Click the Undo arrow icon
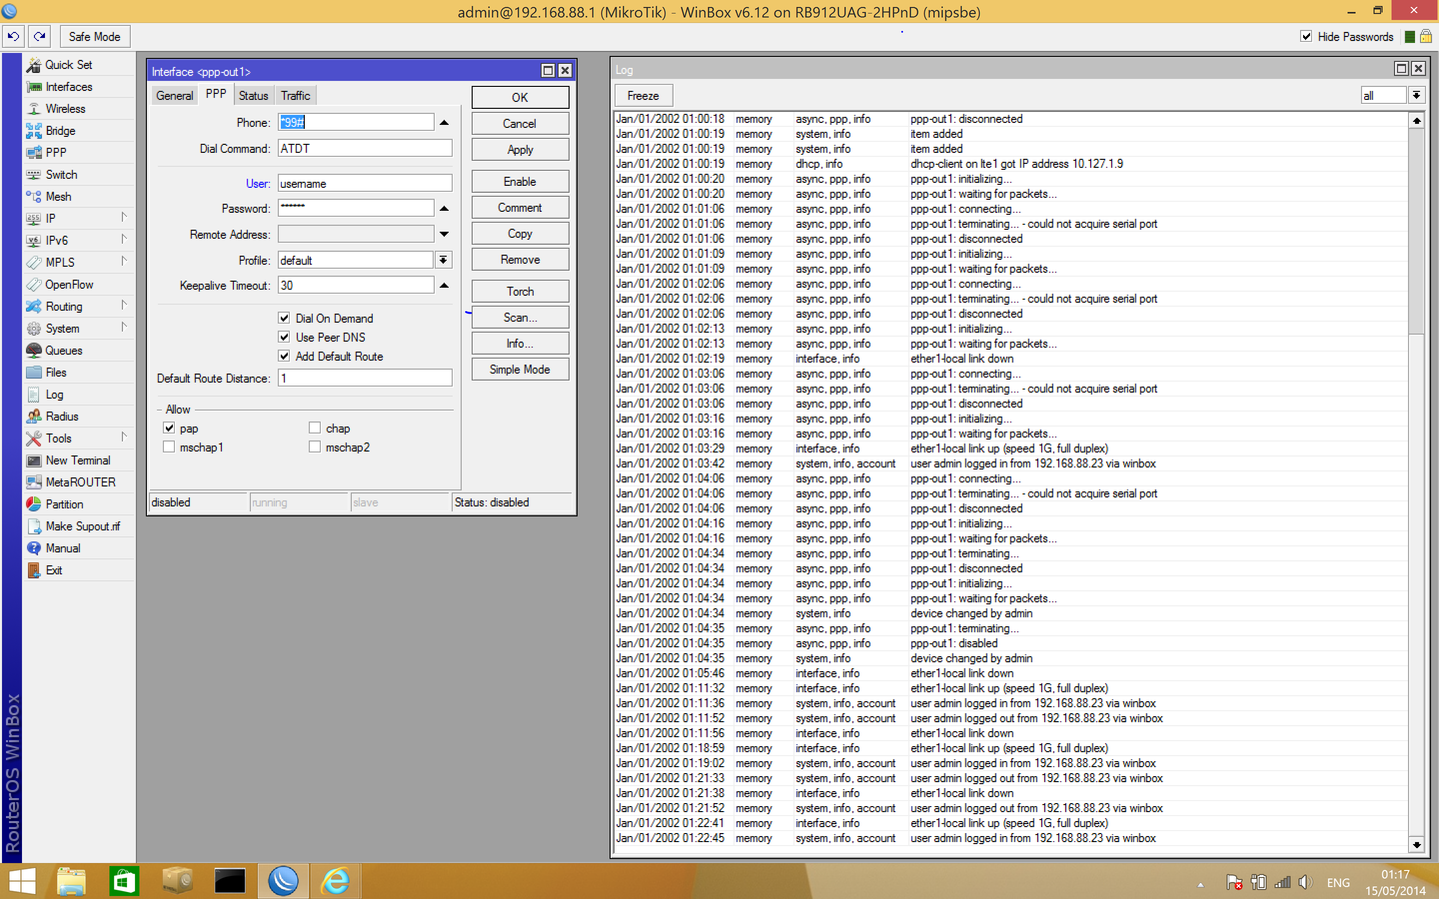 [13, 37]
